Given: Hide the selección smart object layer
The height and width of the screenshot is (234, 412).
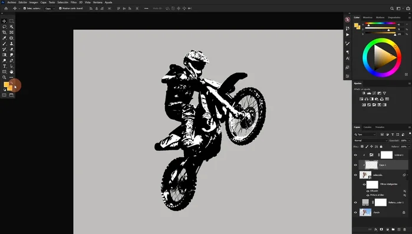Looking at the screenshot, I should (355, 175).
